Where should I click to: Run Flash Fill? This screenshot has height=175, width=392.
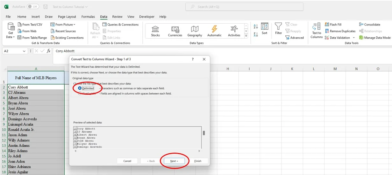tap(333, 25)
